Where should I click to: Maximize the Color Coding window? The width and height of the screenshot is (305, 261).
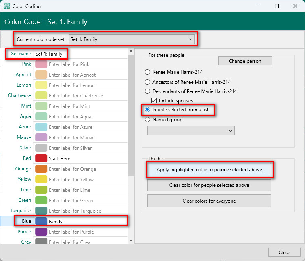tap(277, 6)
